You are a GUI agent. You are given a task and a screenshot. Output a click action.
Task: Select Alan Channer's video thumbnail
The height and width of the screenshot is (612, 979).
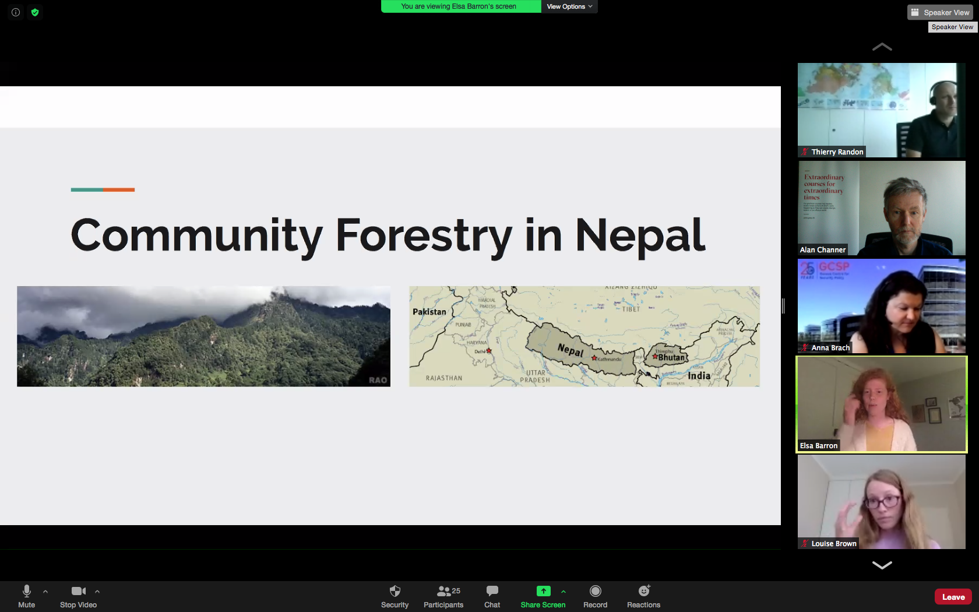point(881,208)
